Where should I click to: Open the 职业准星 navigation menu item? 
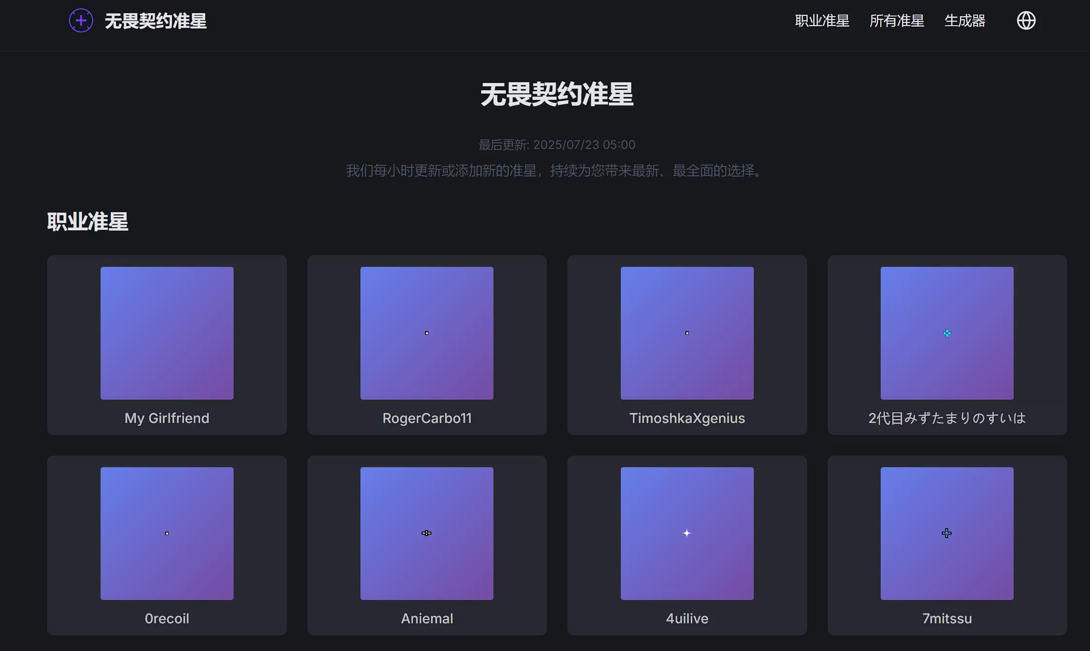pos(822,20)
